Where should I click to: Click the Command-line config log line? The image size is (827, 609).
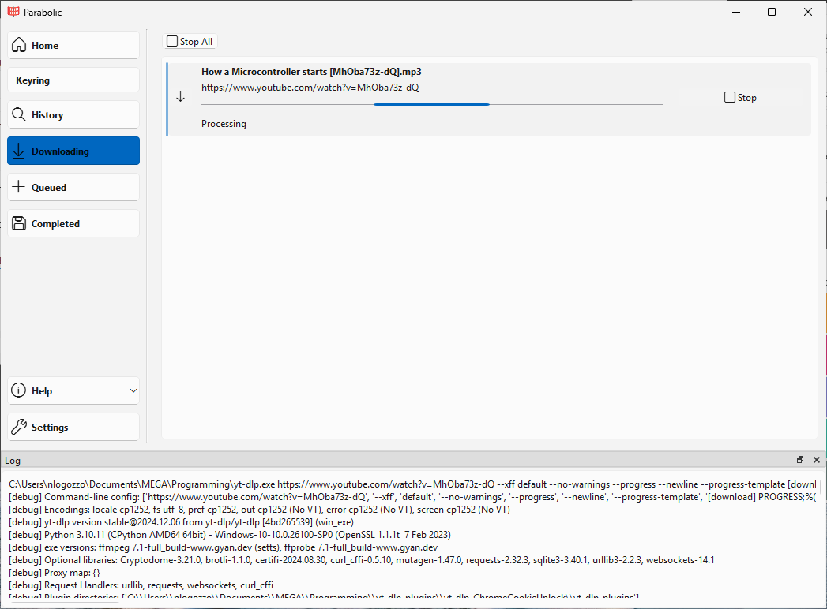tap(412, 497)
